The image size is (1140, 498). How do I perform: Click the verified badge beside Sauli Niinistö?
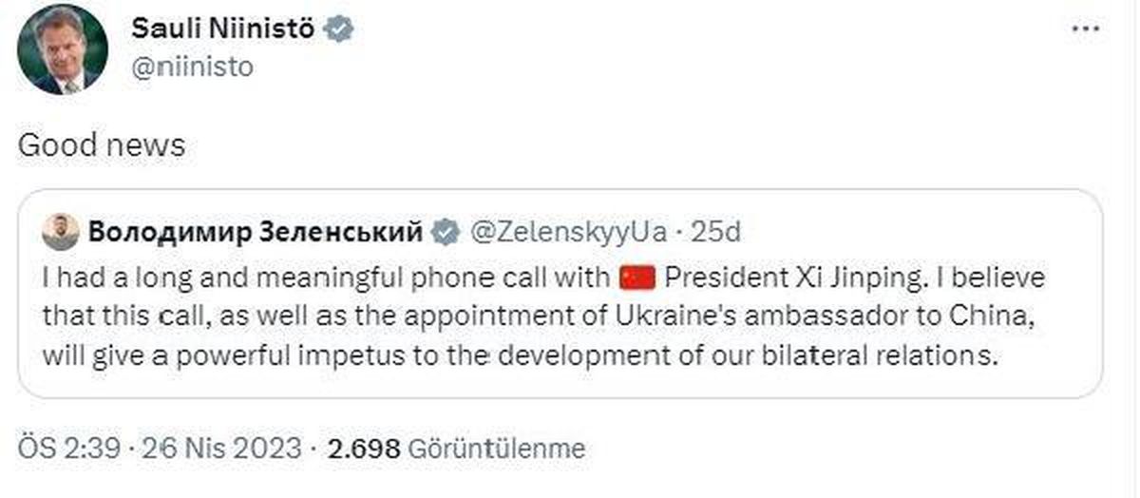(x=338, y=30)
